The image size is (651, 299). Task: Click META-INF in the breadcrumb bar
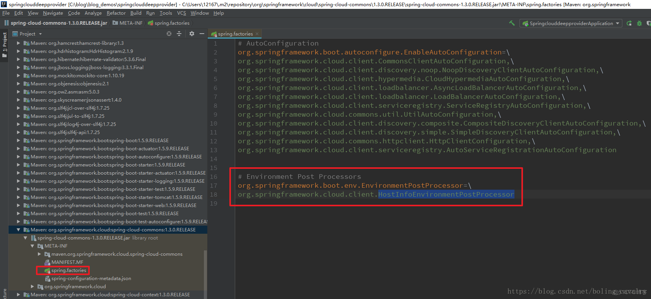tap(131, 23)
